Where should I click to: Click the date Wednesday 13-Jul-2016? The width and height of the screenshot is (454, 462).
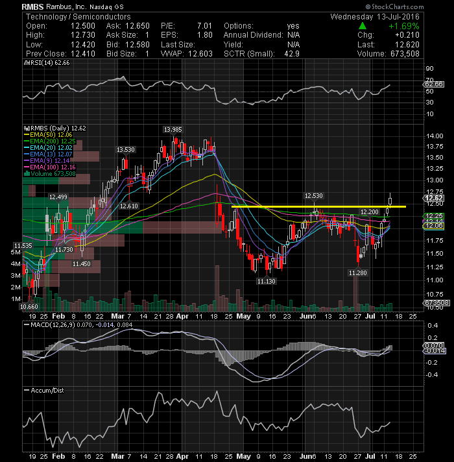[x=375, y=17]
